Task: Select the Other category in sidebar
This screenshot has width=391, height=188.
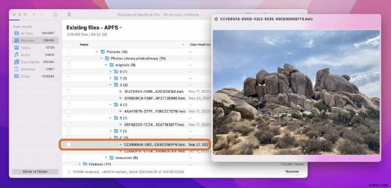Action: tap(35, 77)
